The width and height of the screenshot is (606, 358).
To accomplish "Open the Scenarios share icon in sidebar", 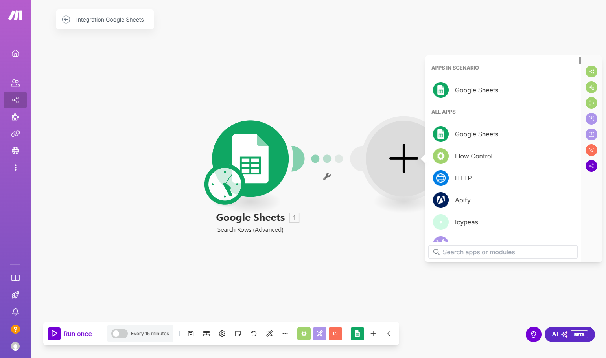I will pyautogui.click(x=15, y=100).
